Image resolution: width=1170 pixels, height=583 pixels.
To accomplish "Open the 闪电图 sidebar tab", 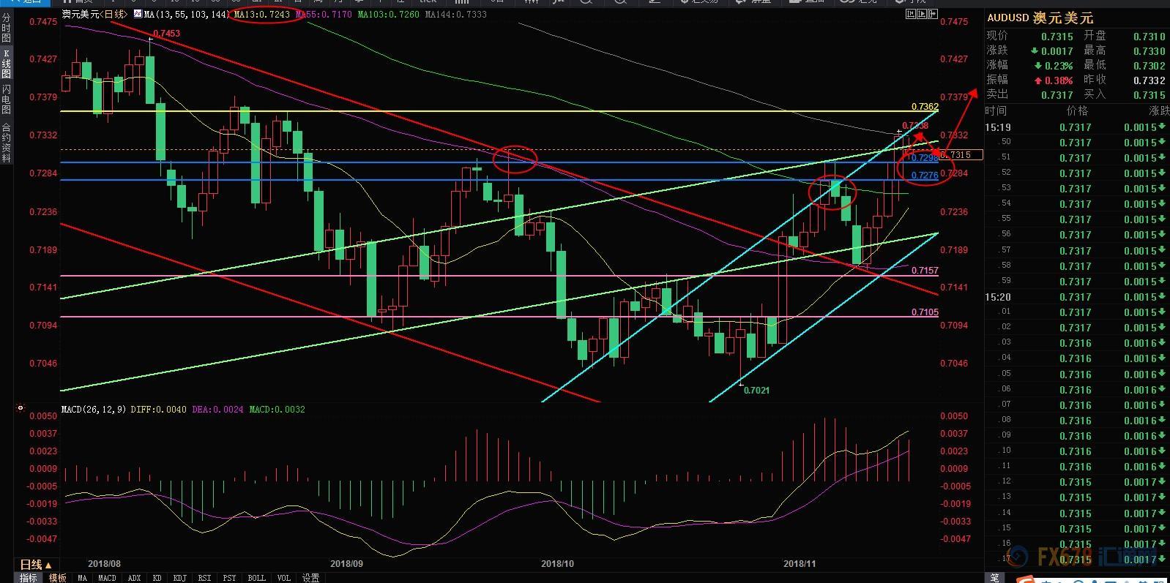I will click(6, 99).
